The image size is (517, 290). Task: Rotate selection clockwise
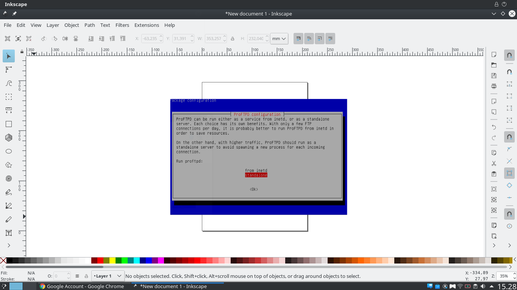(54, 39)
